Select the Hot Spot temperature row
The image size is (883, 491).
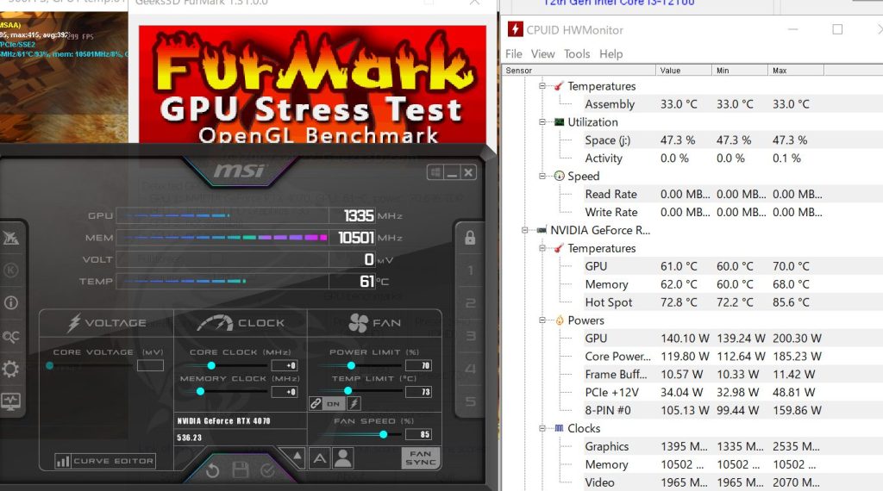[x=704, y=302]
